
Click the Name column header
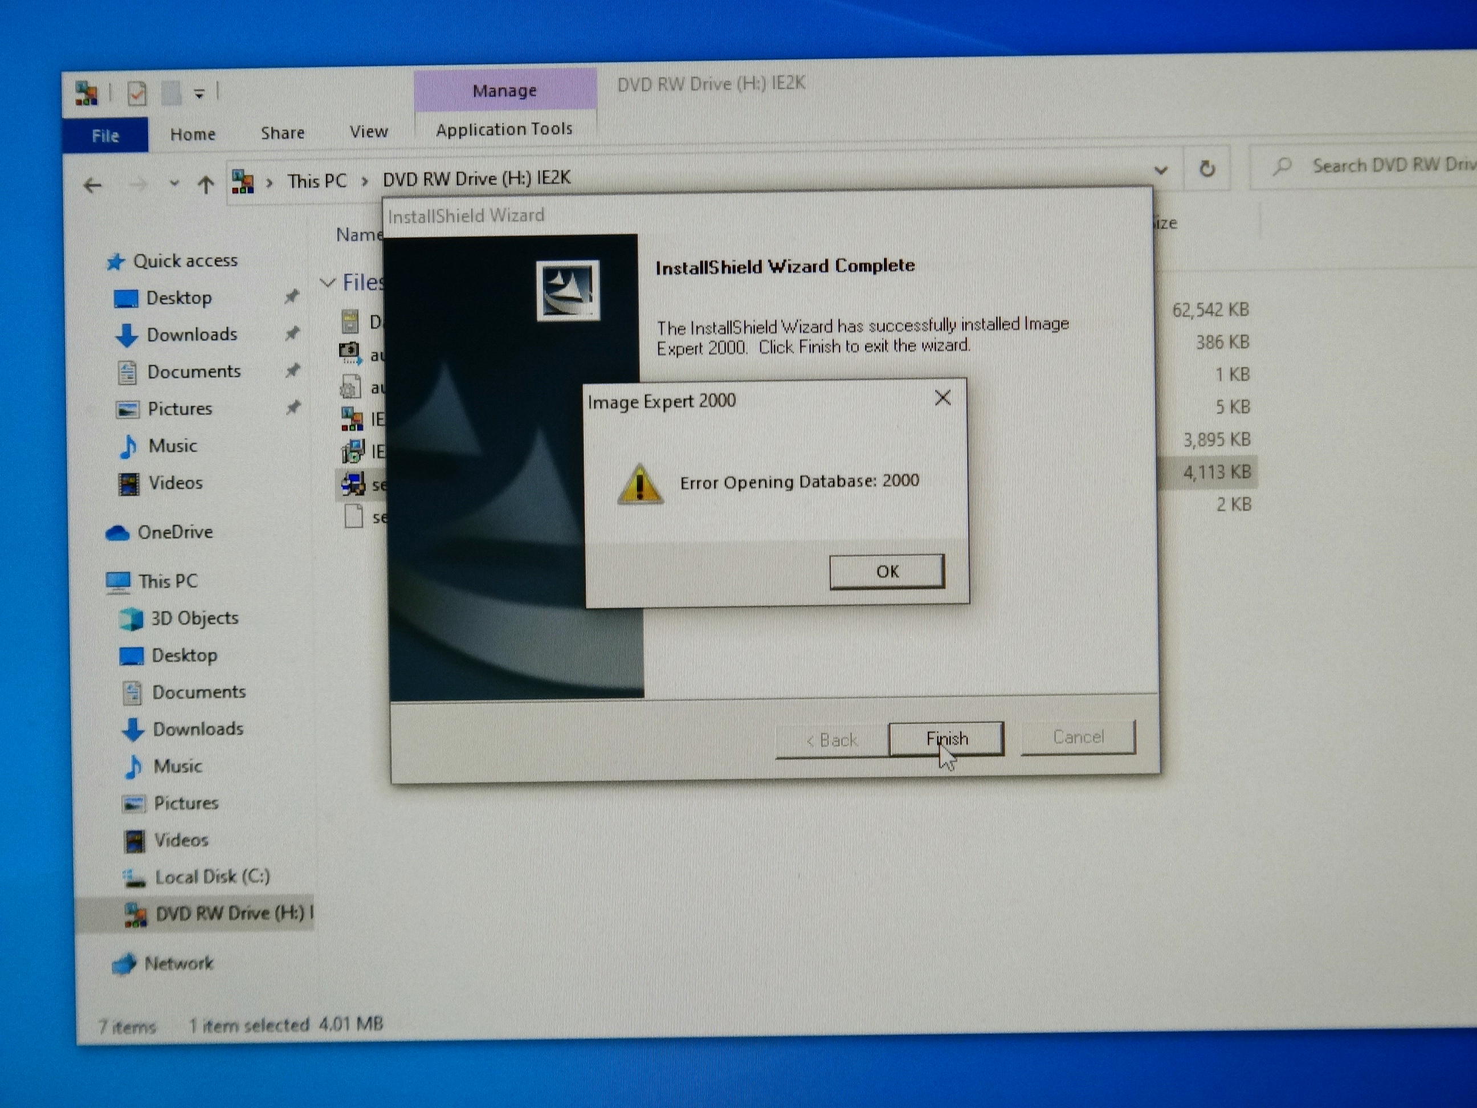359,234
